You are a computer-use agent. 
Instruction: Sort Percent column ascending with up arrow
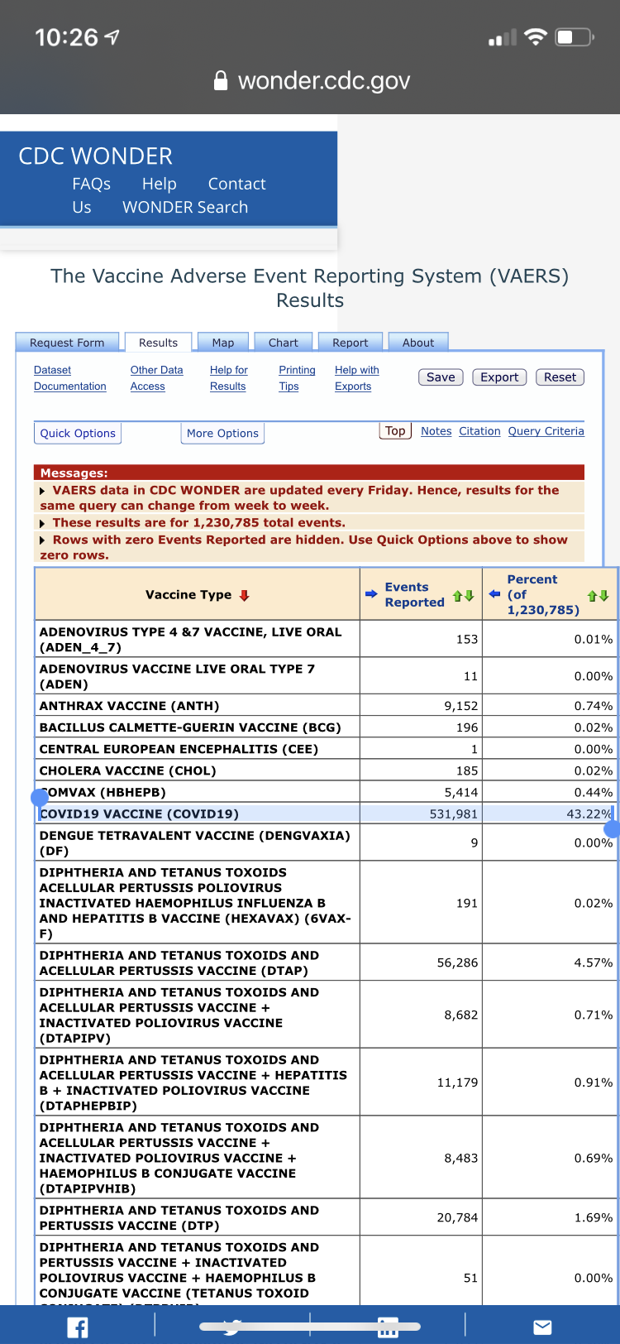592,596
